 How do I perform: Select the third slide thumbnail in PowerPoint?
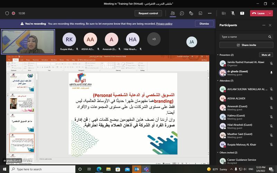pos(22,123)
